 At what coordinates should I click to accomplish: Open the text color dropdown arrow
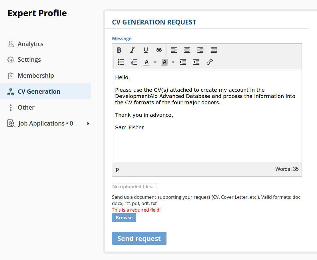pyautogui.click(x=155, y=62)
